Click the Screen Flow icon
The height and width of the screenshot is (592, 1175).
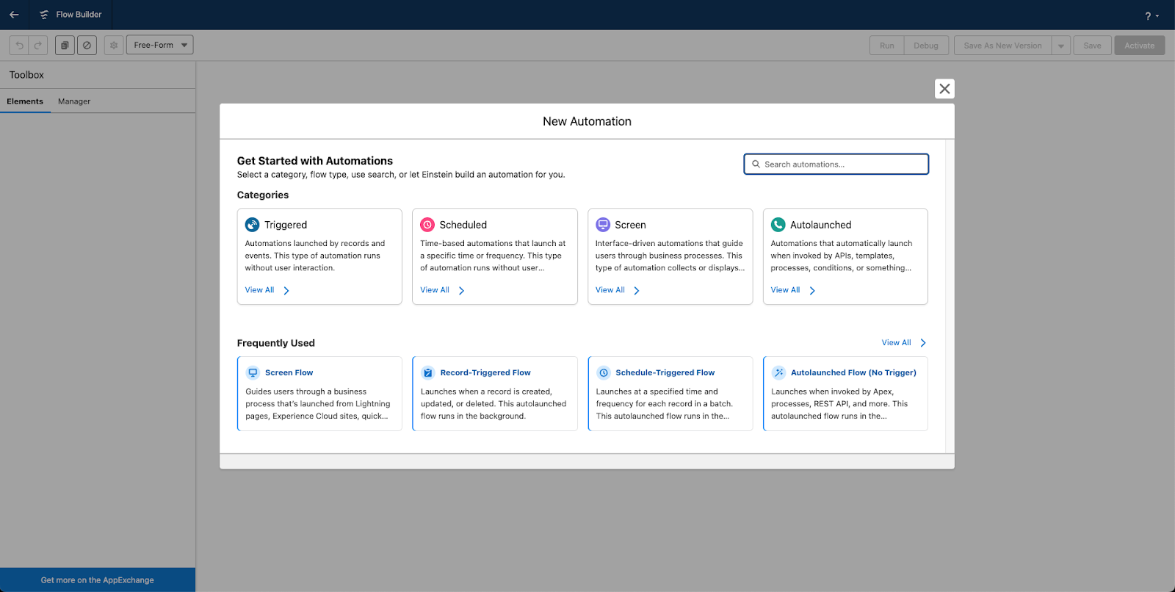253,372
